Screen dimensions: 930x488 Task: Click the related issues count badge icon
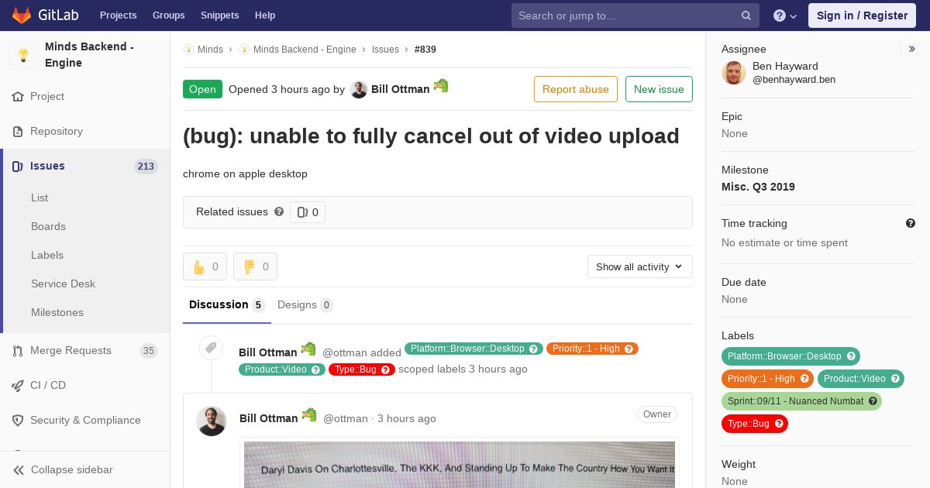click(x=302, y=212)
